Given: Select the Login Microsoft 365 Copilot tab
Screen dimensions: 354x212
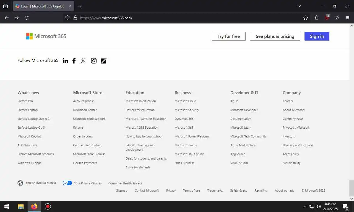Looking at the screenshot, I should coord(43,6).
